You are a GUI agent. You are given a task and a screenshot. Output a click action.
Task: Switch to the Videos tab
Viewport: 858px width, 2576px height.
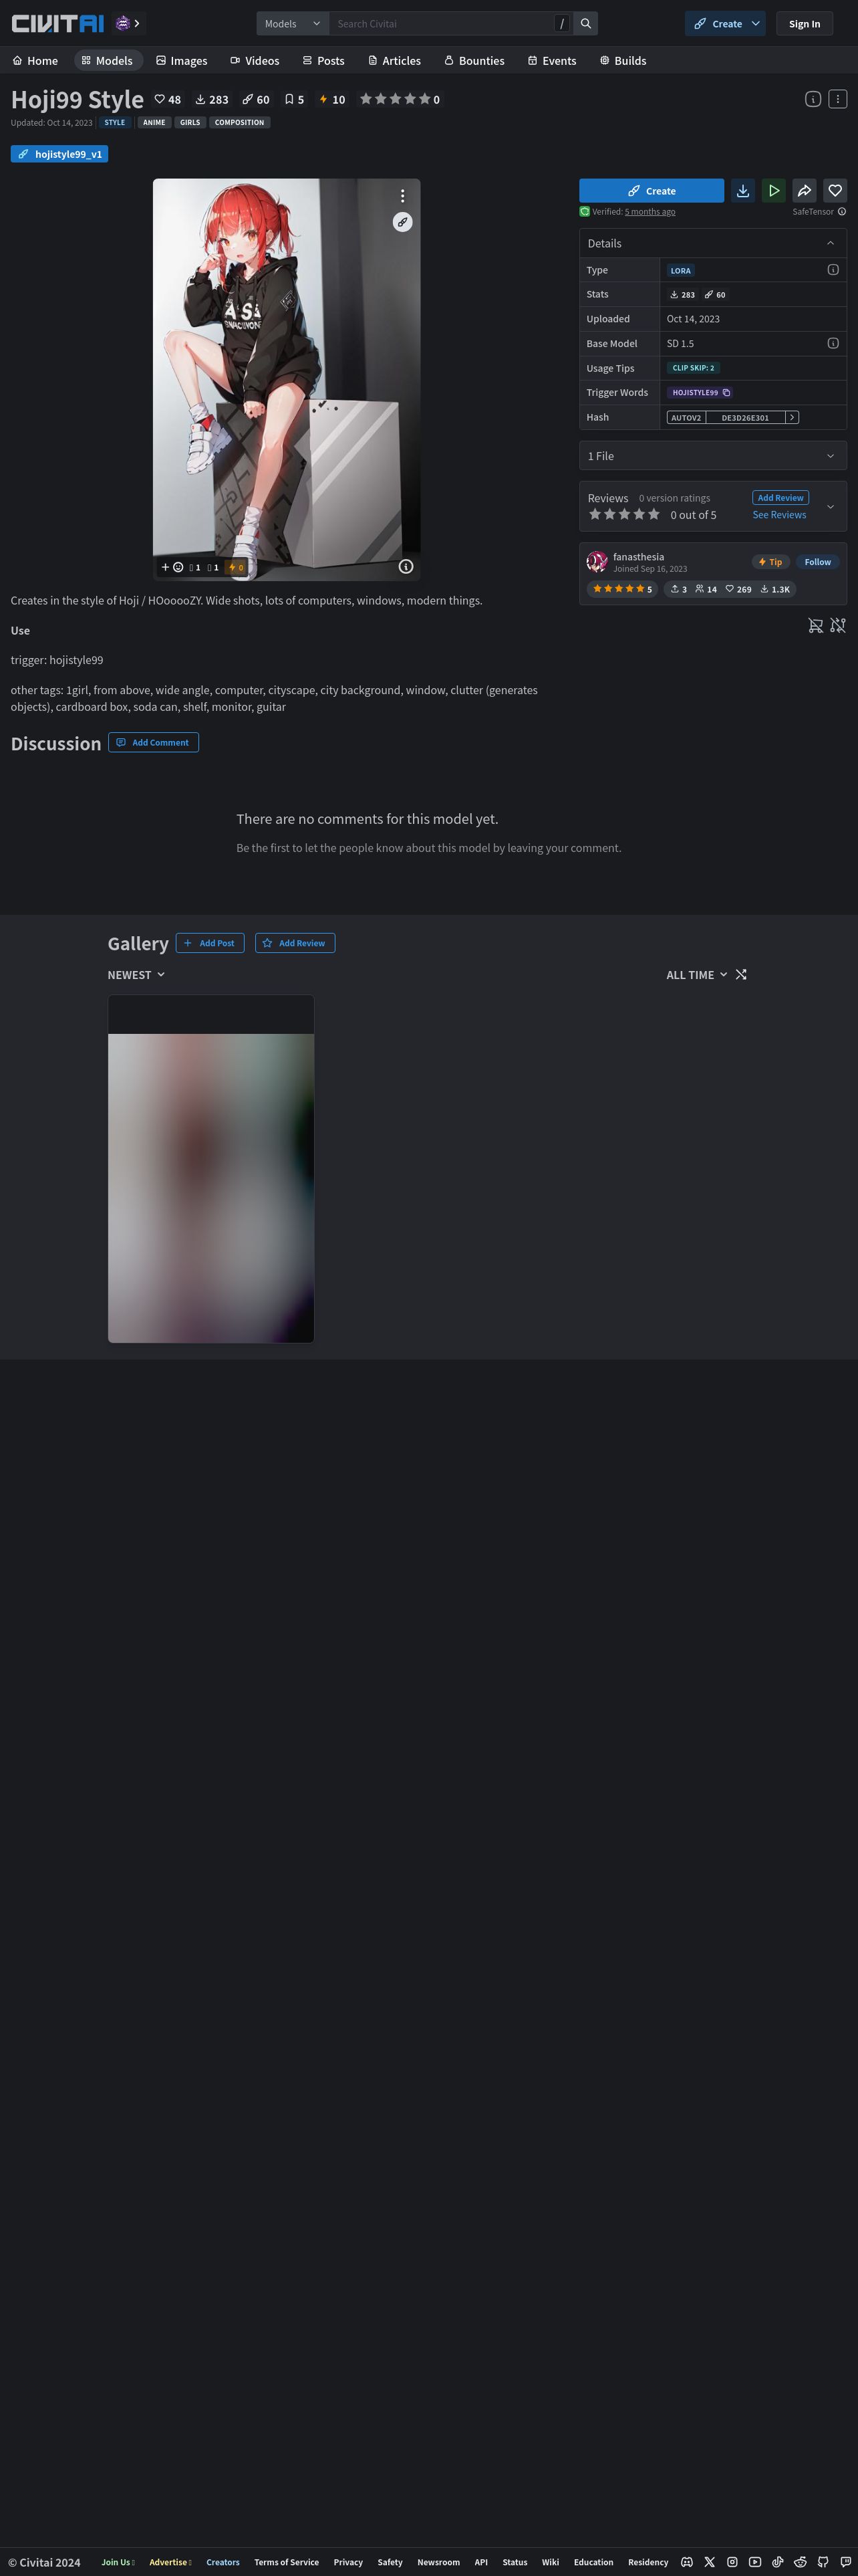(x=255, y=61)
